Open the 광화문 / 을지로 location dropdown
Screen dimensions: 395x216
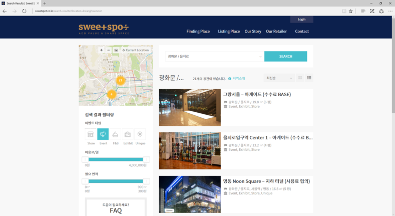(x=214, y=57)
